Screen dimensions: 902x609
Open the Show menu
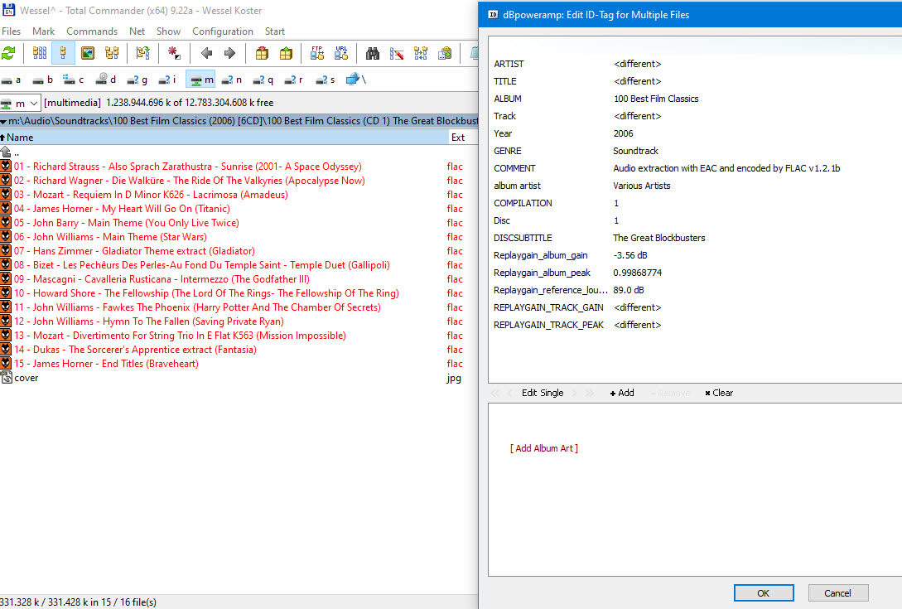click(x=168, y=31)
